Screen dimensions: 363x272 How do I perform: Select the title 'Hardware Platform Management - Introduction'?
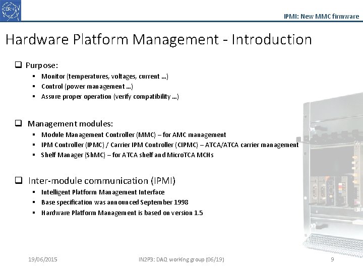click(159, 39)
